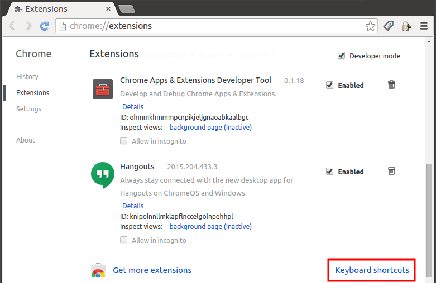The image size is (436, 283).
Task: Click the page icon in address bar
Action: coord(63,26)
